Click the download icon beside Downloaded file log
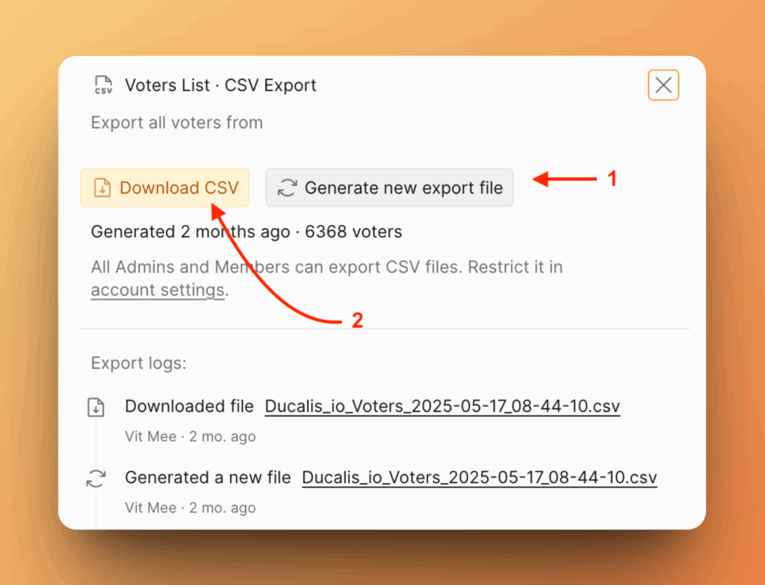This screenshot has width=765, height=585. tap(96, 407)
